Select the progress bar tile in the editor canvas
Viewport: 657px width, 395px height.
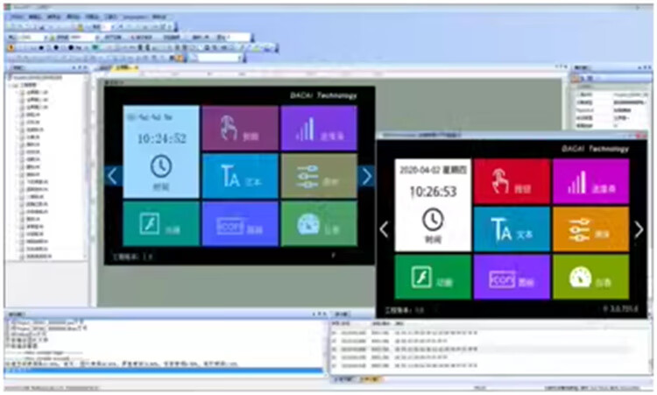point(319,128)
